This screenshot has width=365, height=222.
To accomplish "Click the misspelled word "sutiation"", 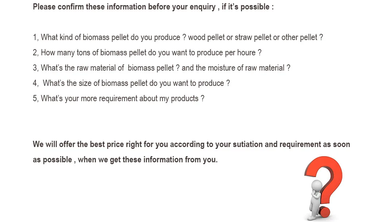I will 246,144.
